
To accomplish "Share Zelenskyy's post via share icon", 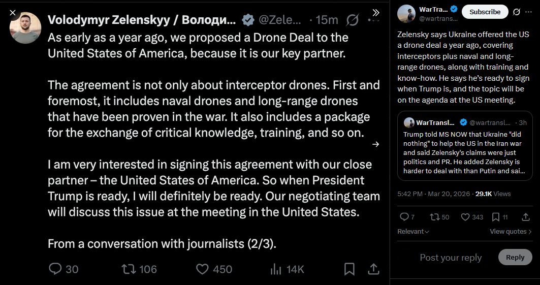I will tap(373, 269).
